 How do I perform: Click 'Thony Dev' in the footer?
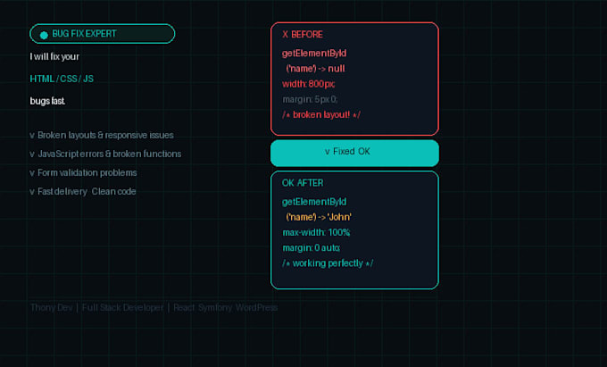[52, 307]
